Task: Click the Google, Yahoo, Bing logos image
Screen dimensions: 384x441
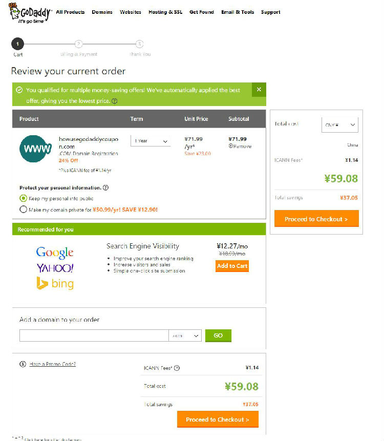Action: (x=55, y=267)
